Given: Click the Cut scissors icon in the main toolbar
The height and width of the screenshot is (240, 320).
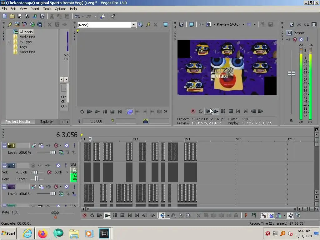Looking at the screenshot, I should tap(52, 16).
